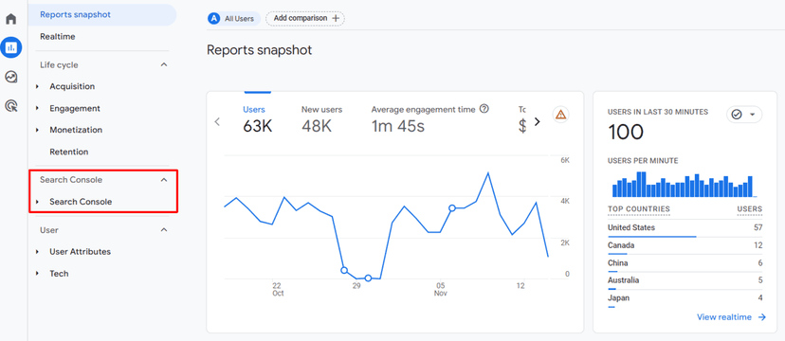
Task: Click the 63K users value
Action: click(x=257, y=127)
